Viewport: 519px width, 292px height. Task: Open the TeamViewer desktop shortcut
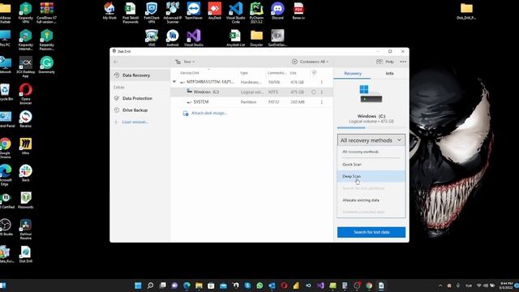click(194, 11)
